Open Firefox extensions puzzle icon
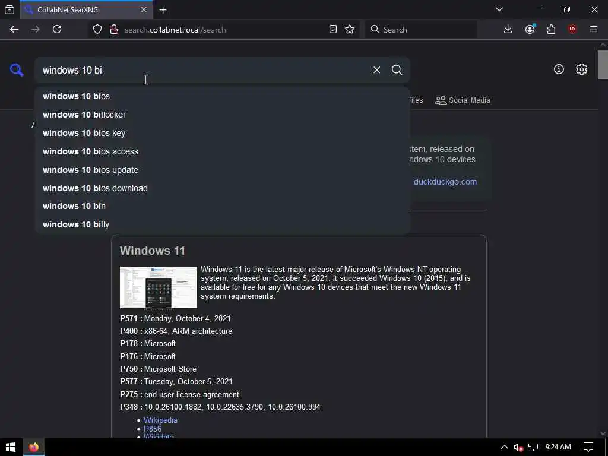Image resolution: width=608 pixels, height=456 pixels. [x=552, y=30]
